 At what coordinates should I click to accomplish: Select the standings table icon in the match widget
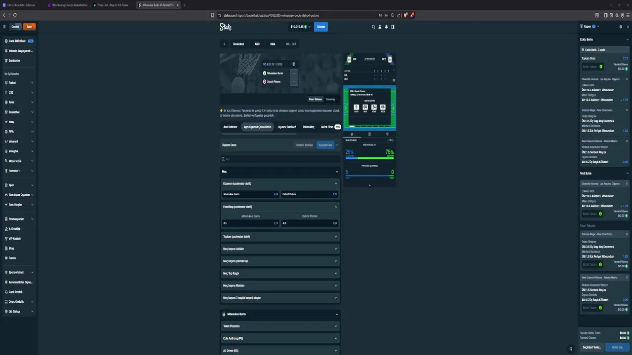[370, 134]
